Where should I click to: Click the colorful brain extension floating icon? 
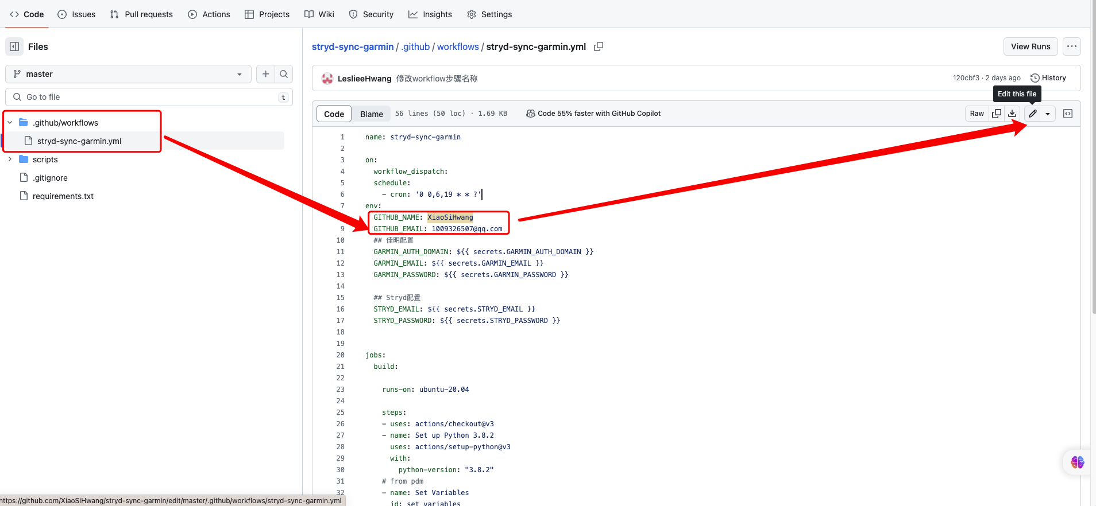point(1078,462)
